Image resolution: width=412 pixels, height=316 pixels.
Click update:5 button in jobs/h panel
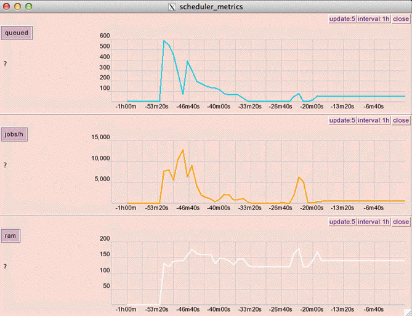point(342,121)
